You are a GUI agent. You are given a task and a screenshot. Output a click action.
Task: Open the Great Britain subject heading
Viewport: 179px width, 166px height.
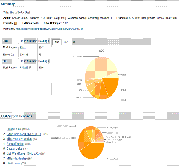point(14,163)
